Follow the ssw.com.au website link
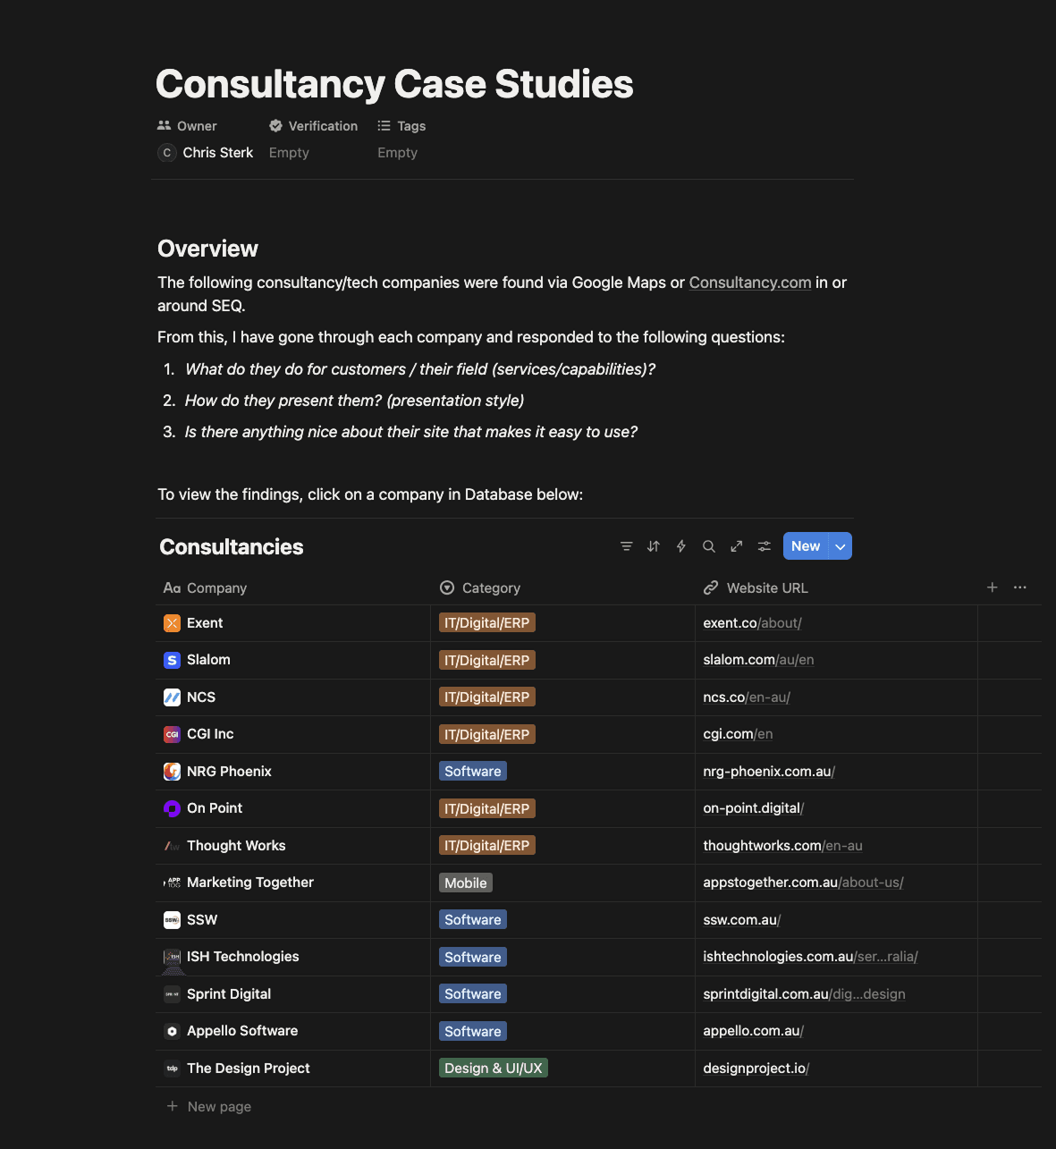 click(x=740, y=919)
